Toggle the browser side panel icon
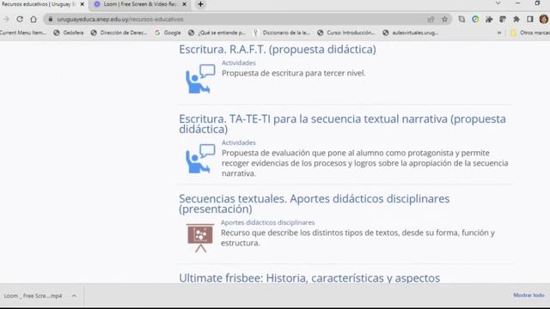550x309 pixels. coord(530,19)
